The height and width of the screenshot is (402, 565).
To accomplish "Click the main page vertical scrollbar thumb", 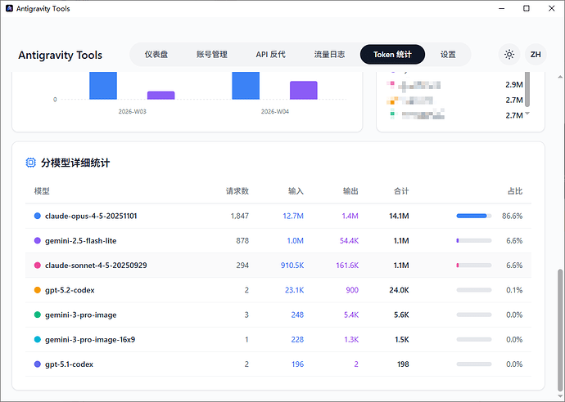I will coord(560,329).
